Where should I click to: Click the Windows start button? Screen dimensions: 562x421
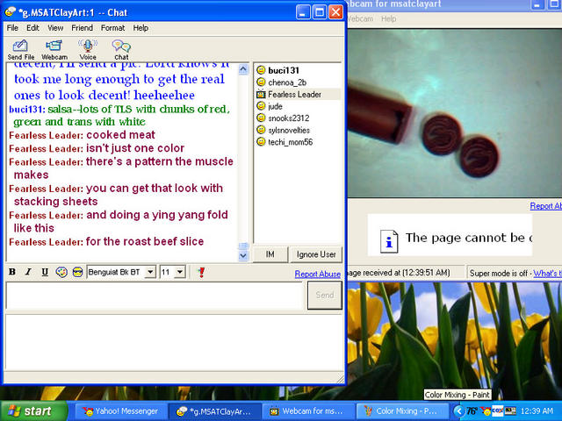click(x=34, y=411)
